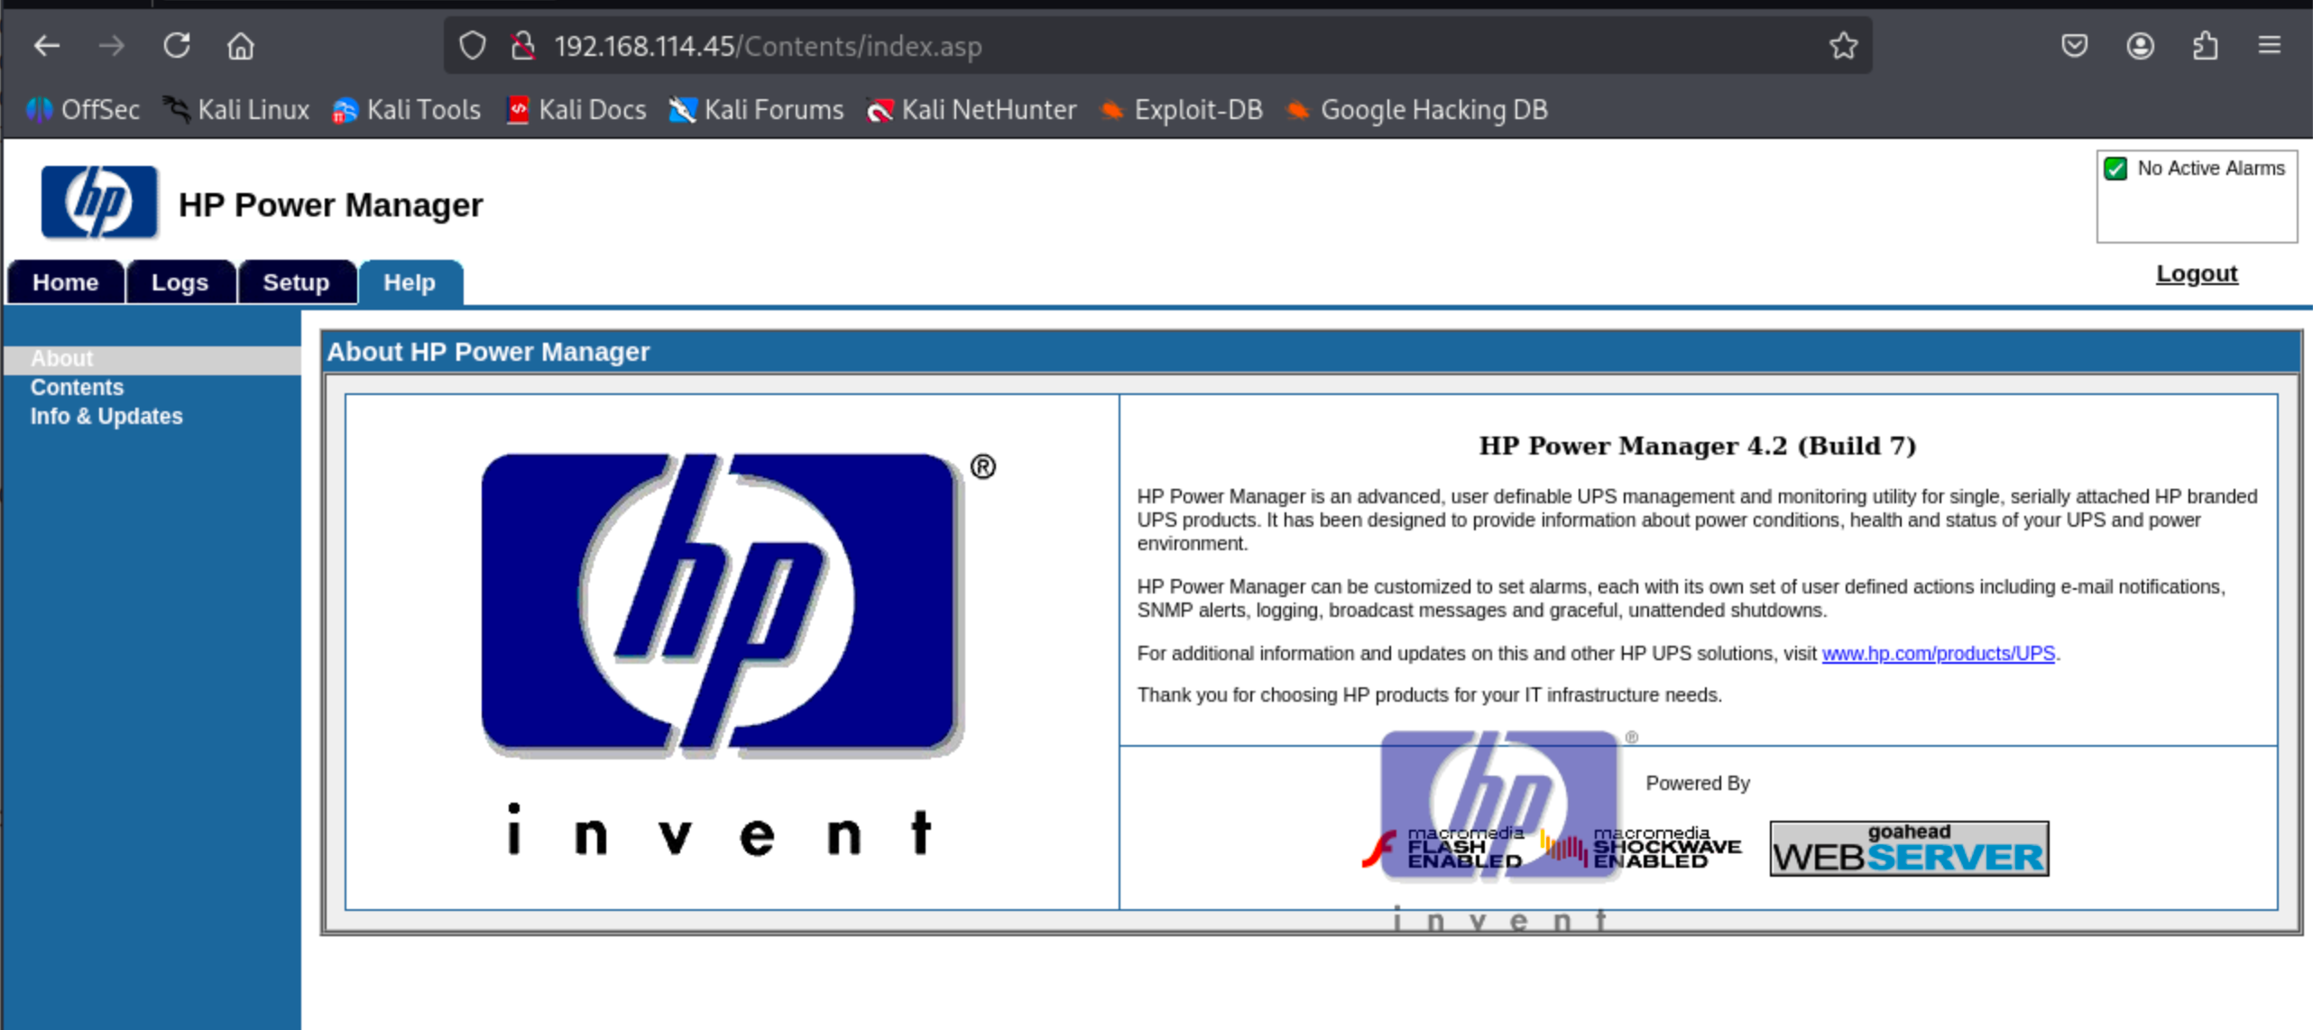Reload the page with the refresh icon

pyautogui.click(x=177, y=45)
